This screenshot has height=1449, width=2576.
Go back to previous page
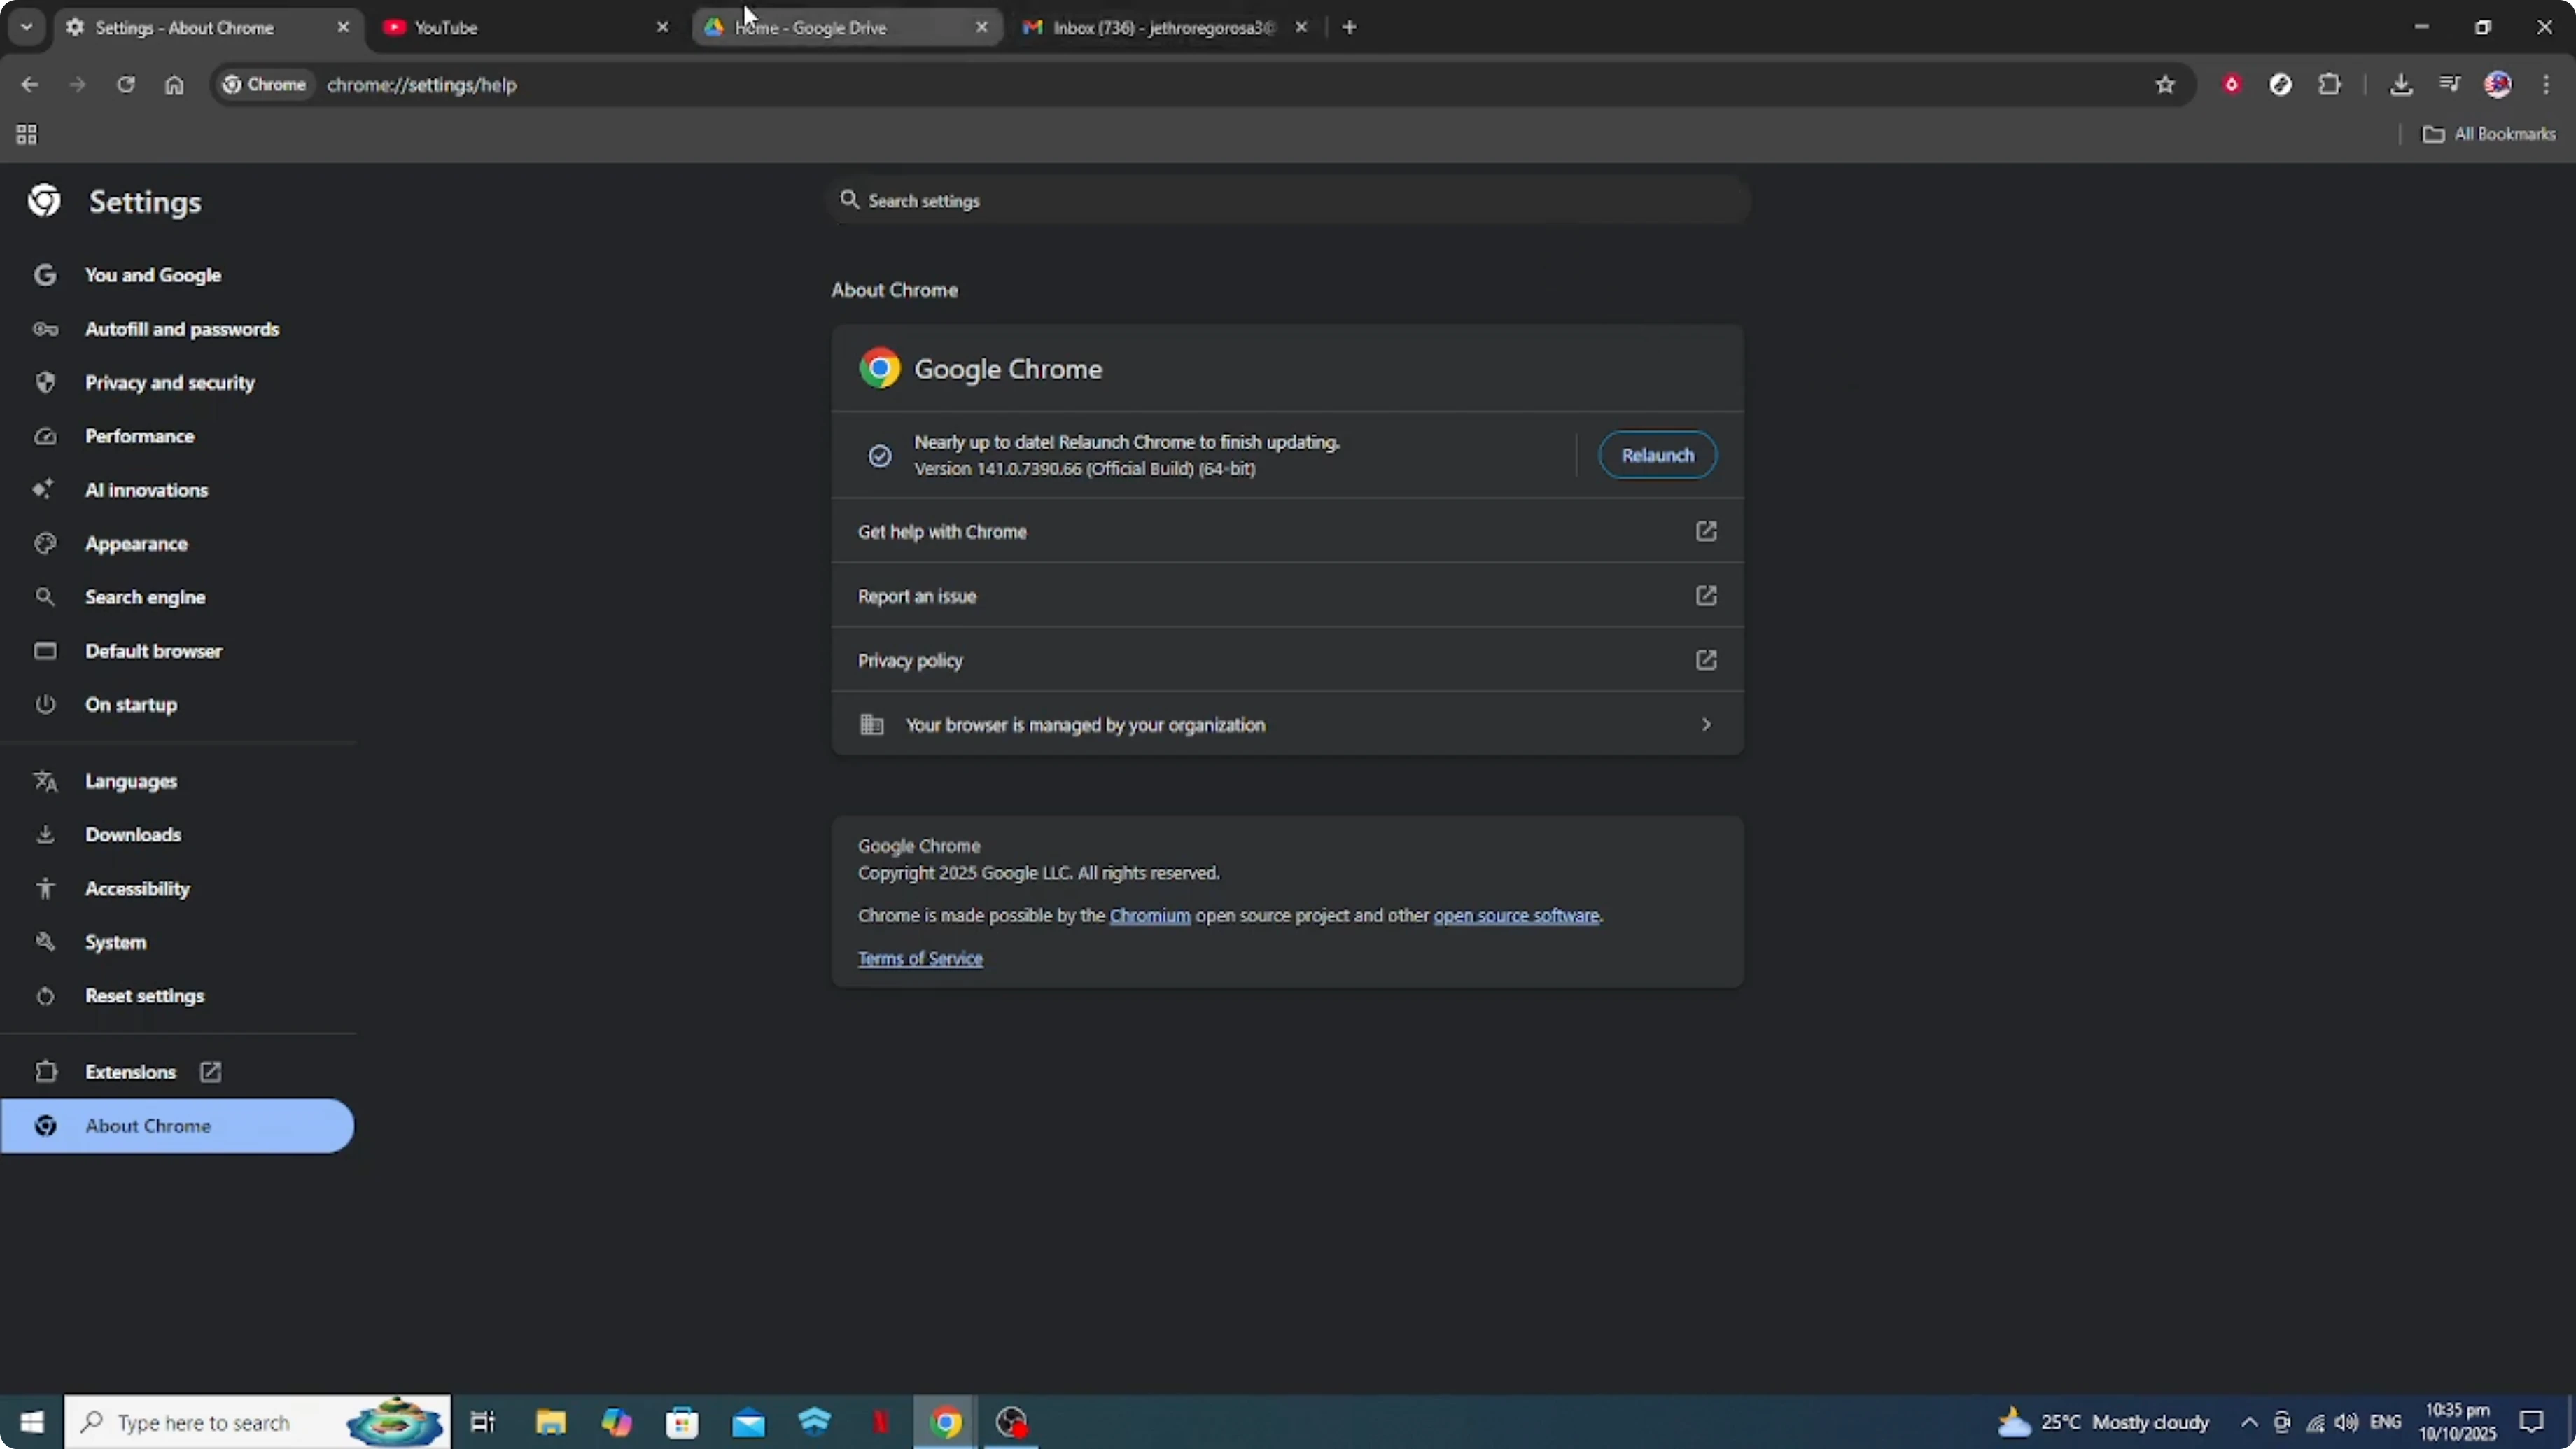(x=29, y=85)
